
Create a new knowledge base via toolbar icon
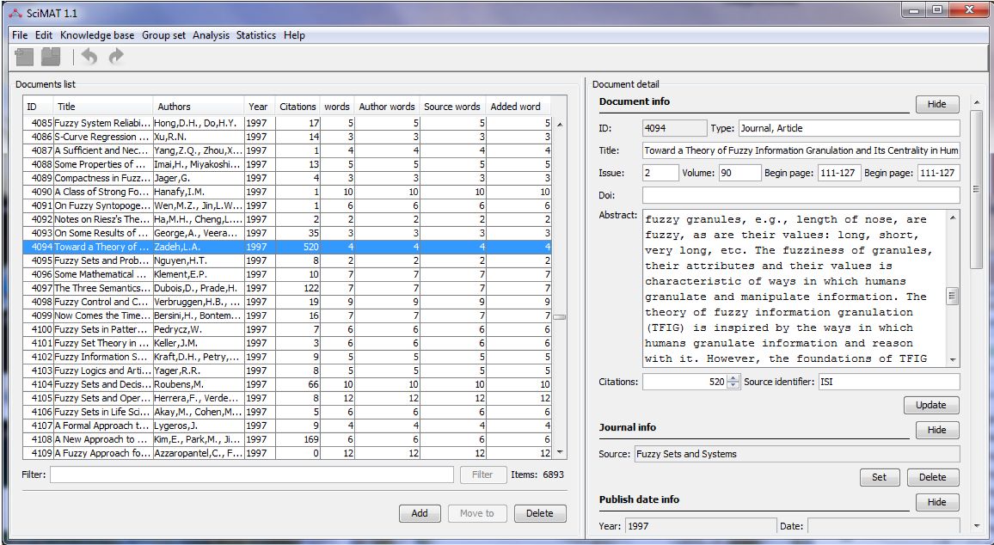click(24, 56)
